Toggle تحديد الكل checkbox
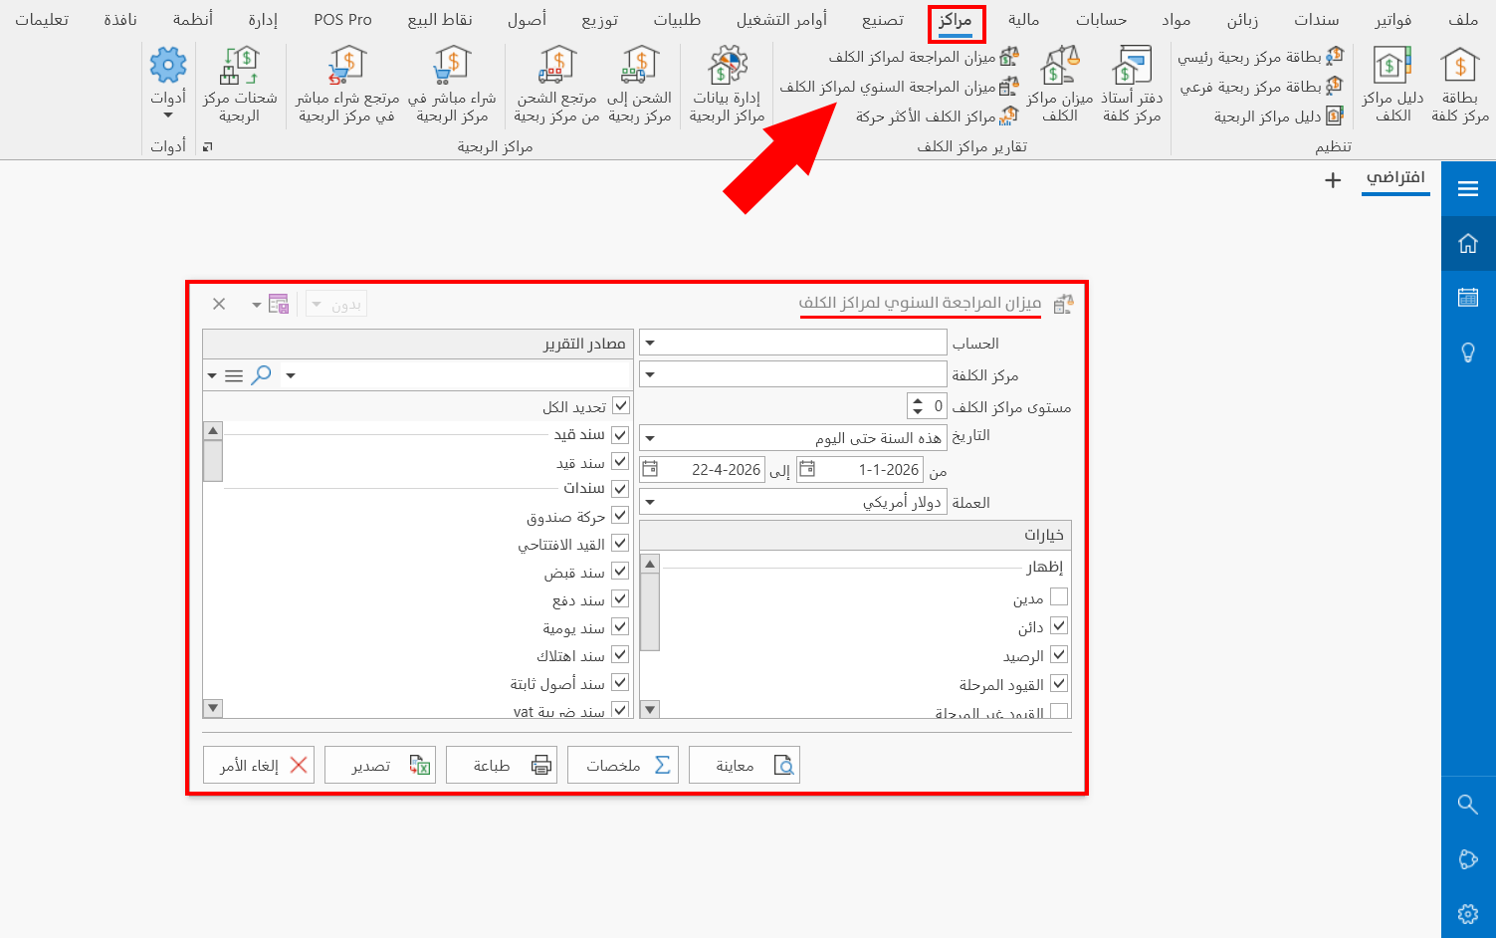The height and width of the screenshot is (938, 1496). pyautogui.click(x=621, y=405)
